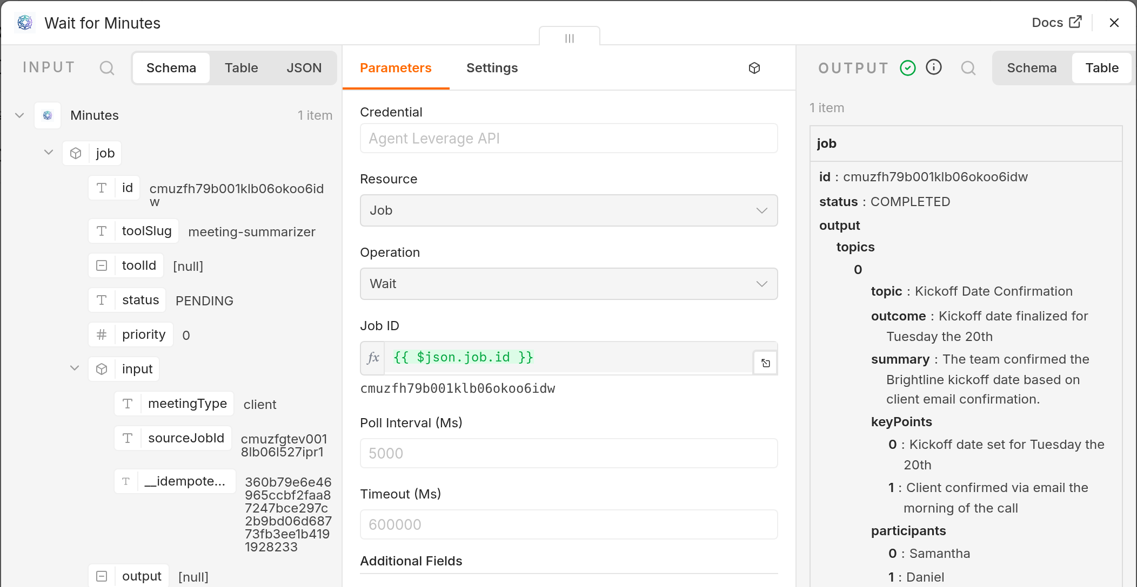Screen dimensions: 1137x587
Task: Open the Parameters tab
Action: point(396,68)
